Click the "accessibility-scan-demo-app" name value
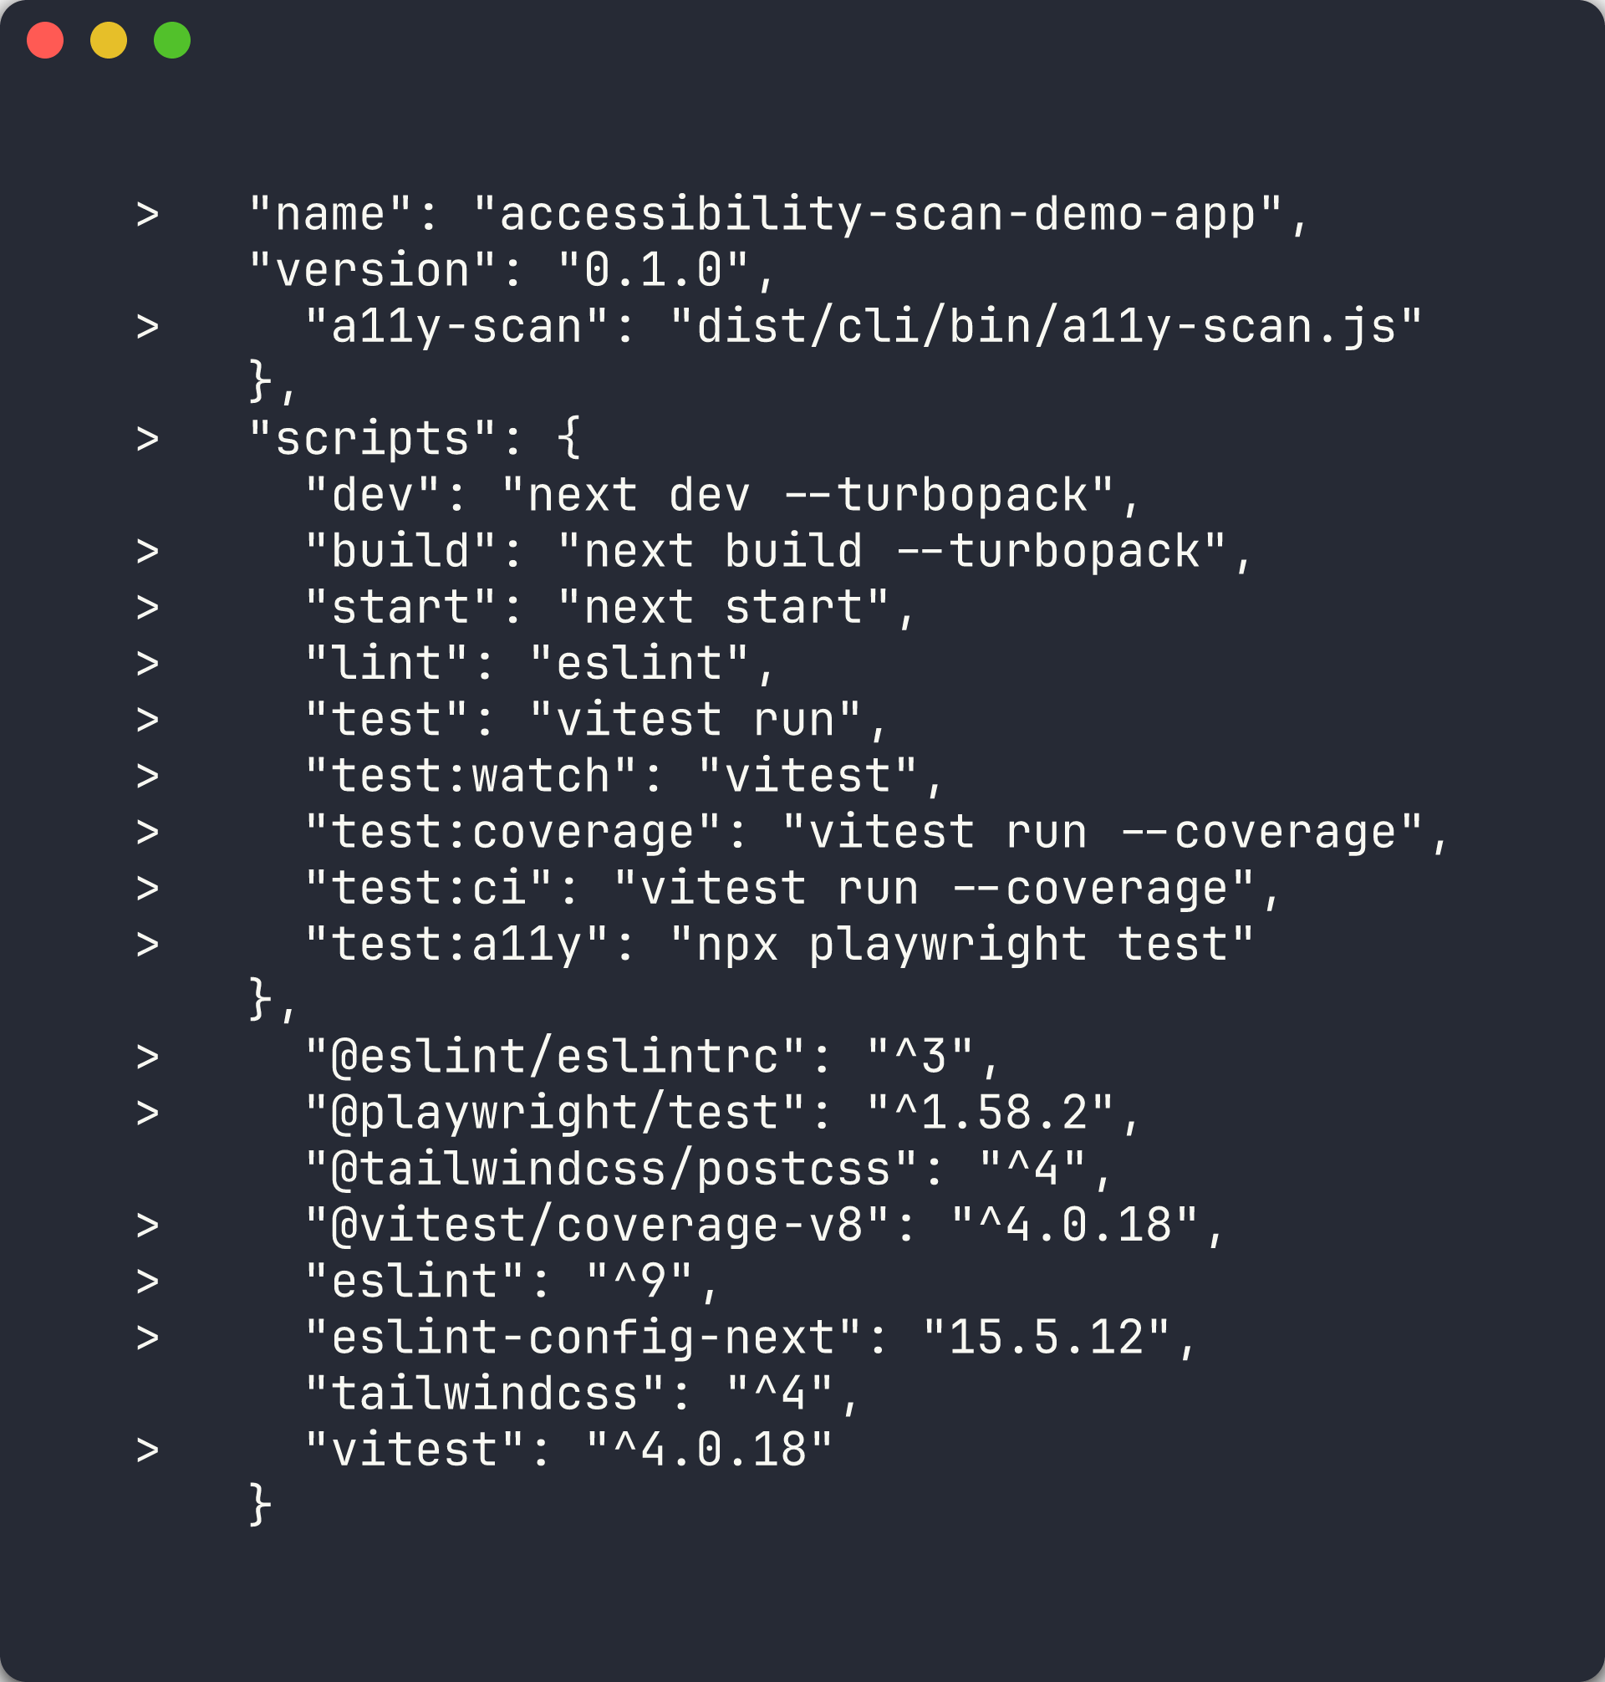Image resolution: width=1605 pixels, height=1682 pixels. 878,215
